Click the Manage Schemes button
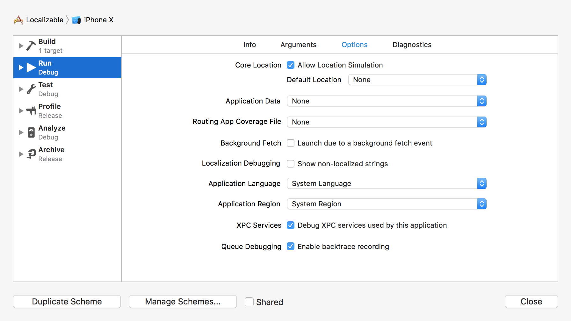 183,302
